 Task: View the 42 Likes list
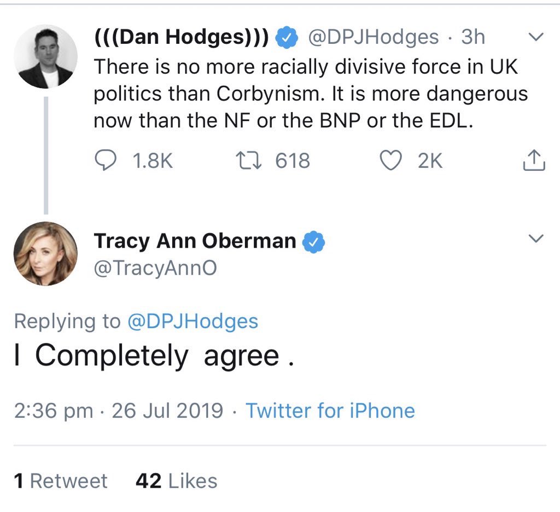pos(177,481)
